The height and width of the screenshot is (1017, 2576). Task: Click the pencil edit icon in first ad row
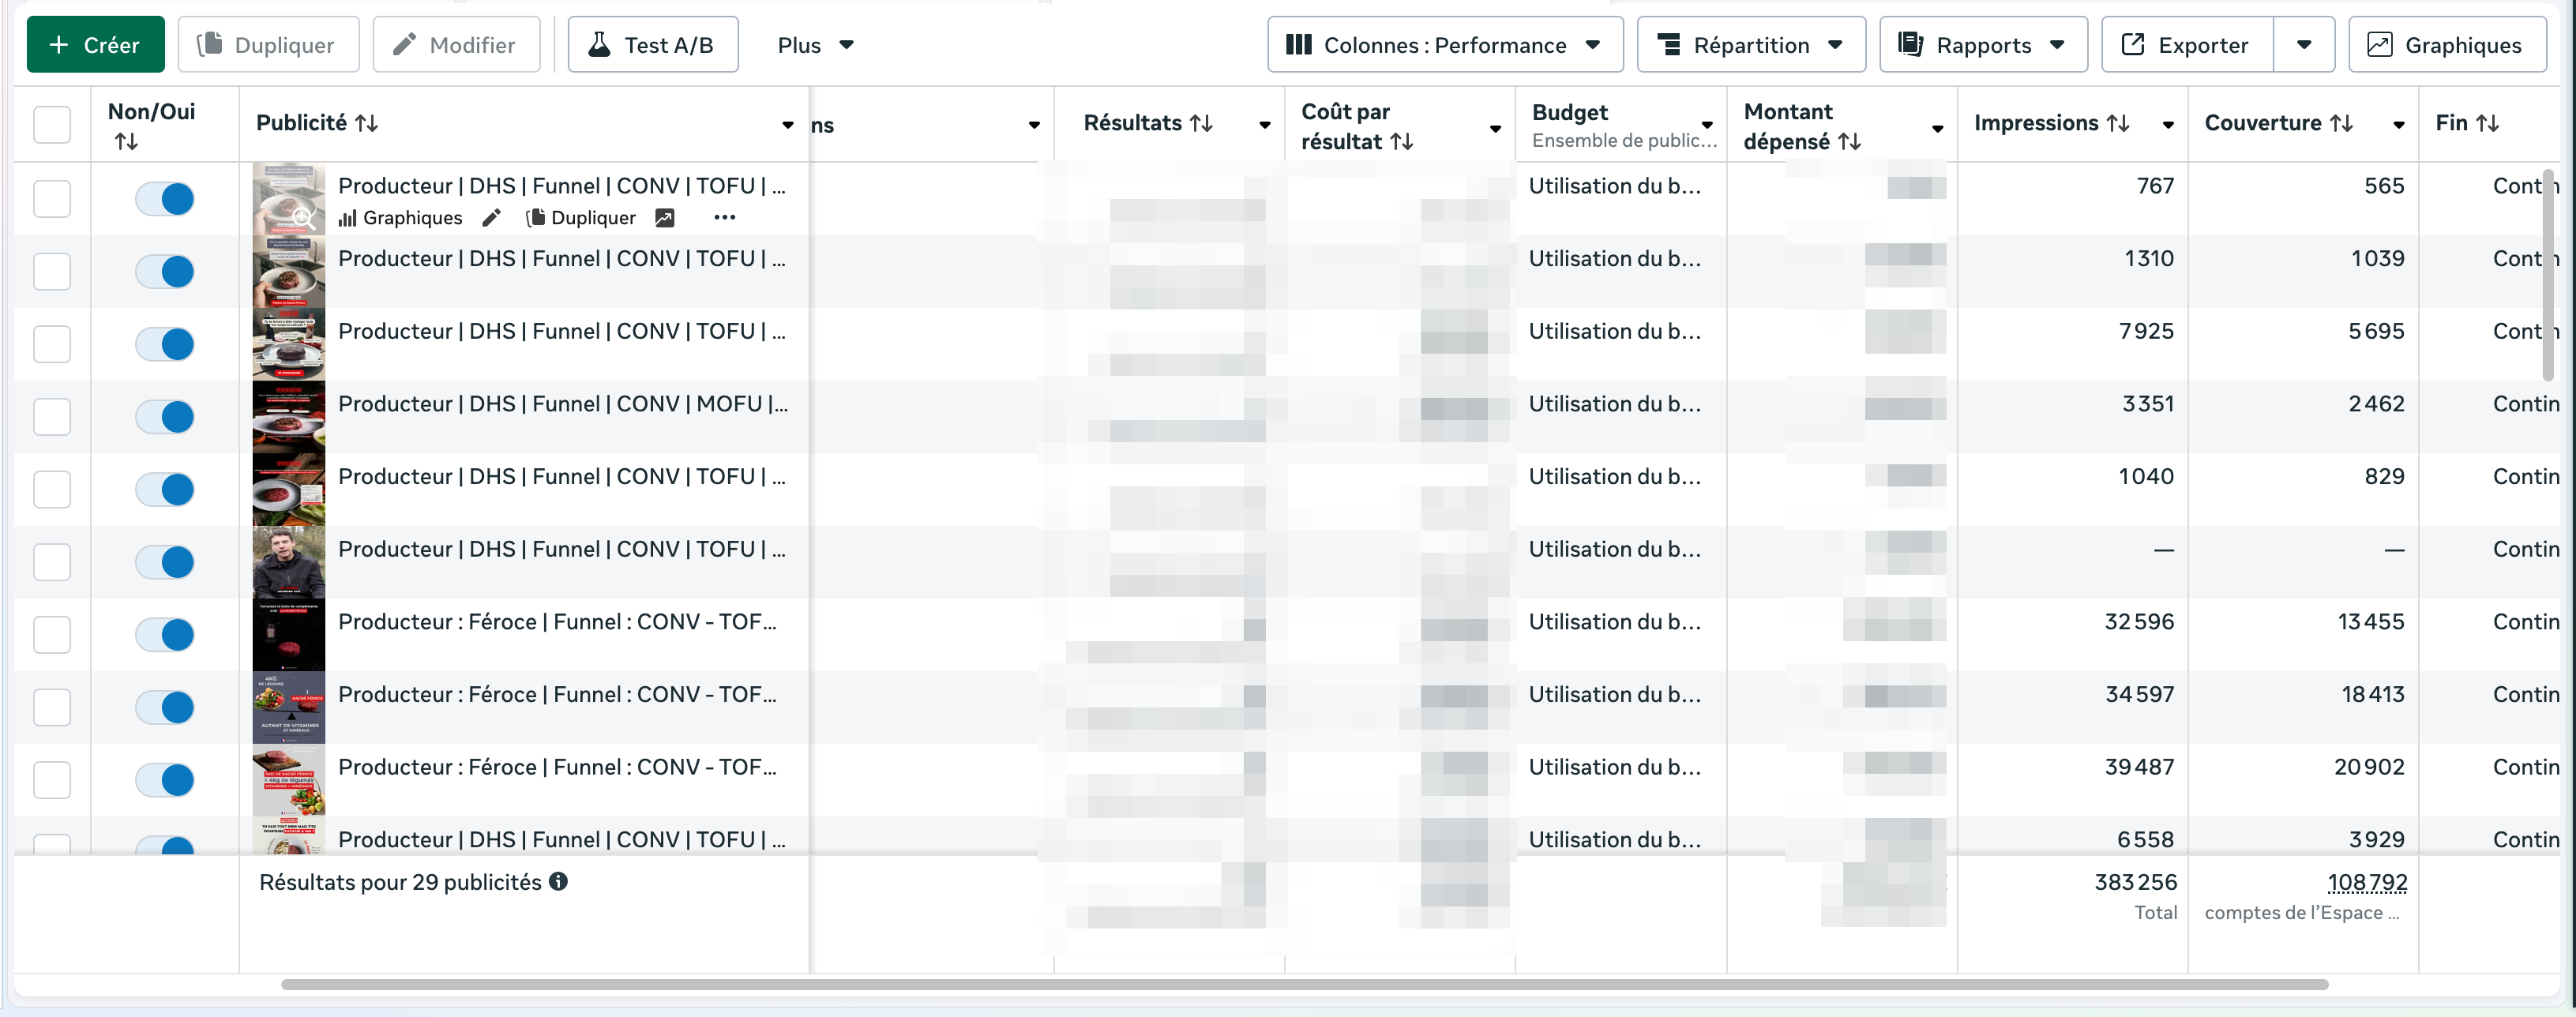point(491,218)
